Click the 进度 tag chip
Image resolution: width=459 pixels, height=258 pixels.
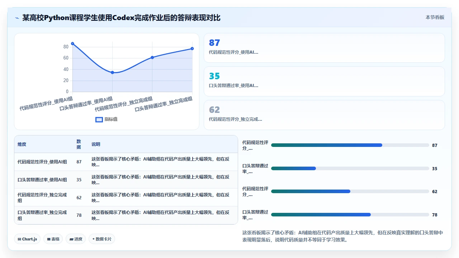click(x=76, y=239)
